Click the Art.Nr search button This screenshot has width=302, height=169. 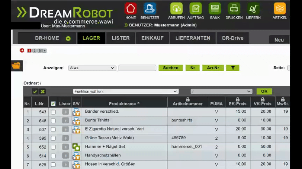(x=213, y=68)
